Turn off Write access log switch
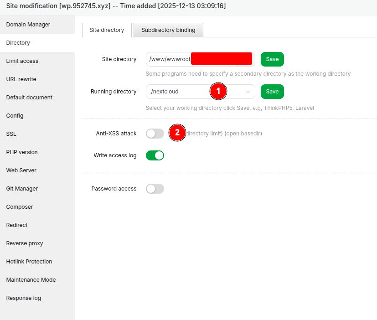The width and height of the screenshot is (377, 320). click(x=155, y=155)
